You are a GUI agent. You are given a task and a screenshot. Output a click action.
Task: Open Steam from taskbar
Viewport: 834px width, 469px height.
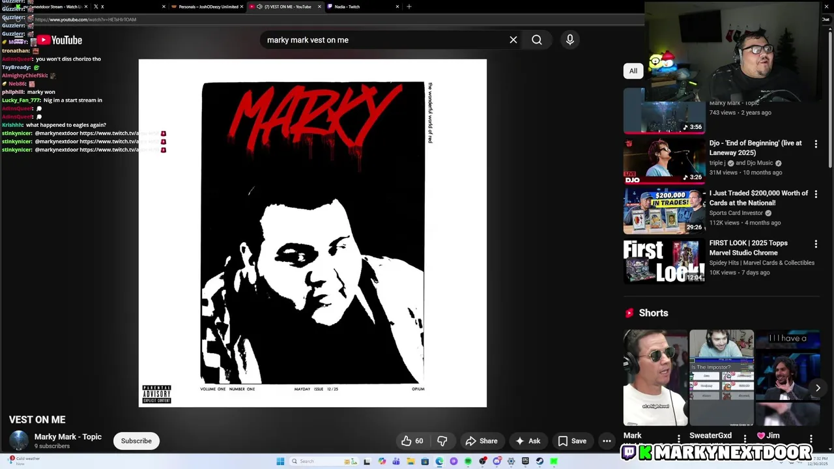tap(539, 461)
